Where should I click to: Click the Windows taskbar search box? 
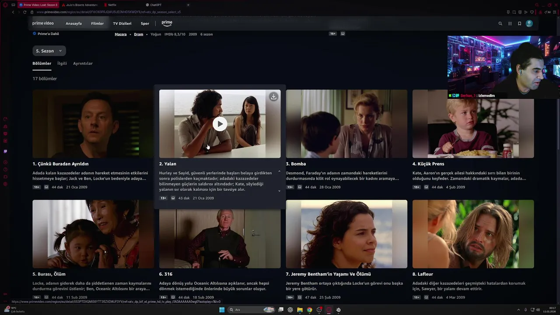click(x=252, y=310)
